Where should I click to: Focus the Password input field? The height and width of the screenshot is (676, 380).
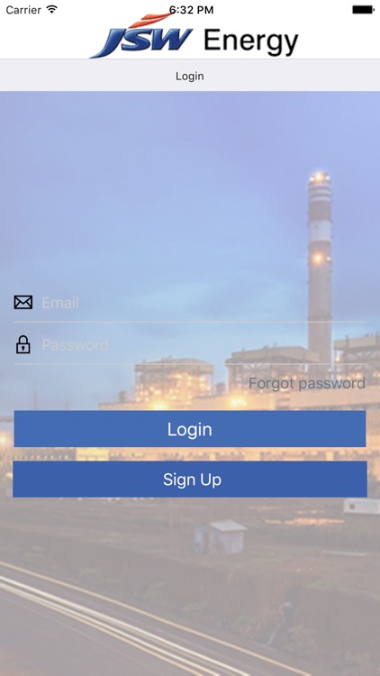(x=204, y=345)
